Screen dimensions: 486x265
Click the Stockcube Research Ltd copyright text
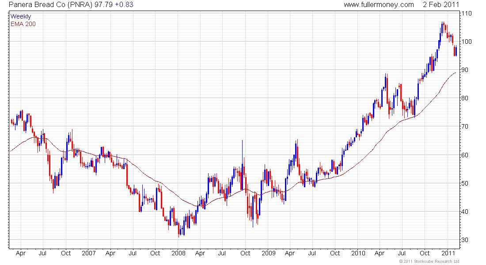[429, 261]
